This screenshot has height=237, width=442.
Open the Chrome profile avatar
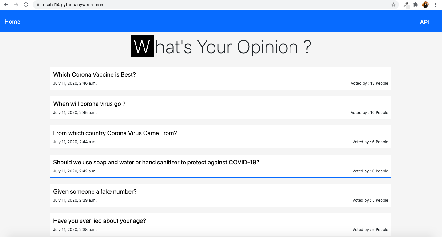425,5
